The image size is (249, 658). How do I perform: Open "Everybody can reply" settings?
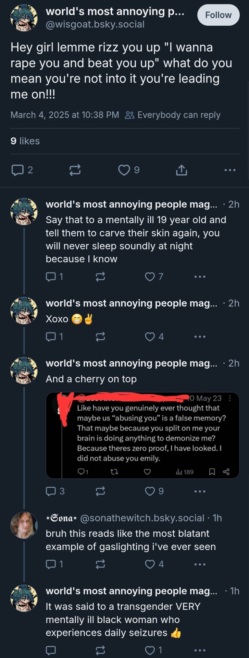click(x=173, y=115)
